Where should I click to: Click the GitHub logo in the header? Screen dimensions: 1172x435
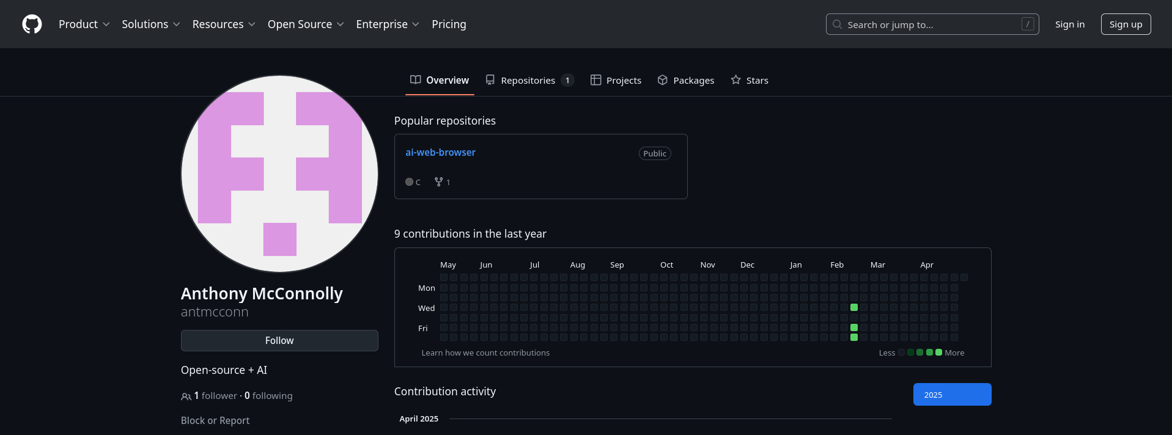pos(32,24)
